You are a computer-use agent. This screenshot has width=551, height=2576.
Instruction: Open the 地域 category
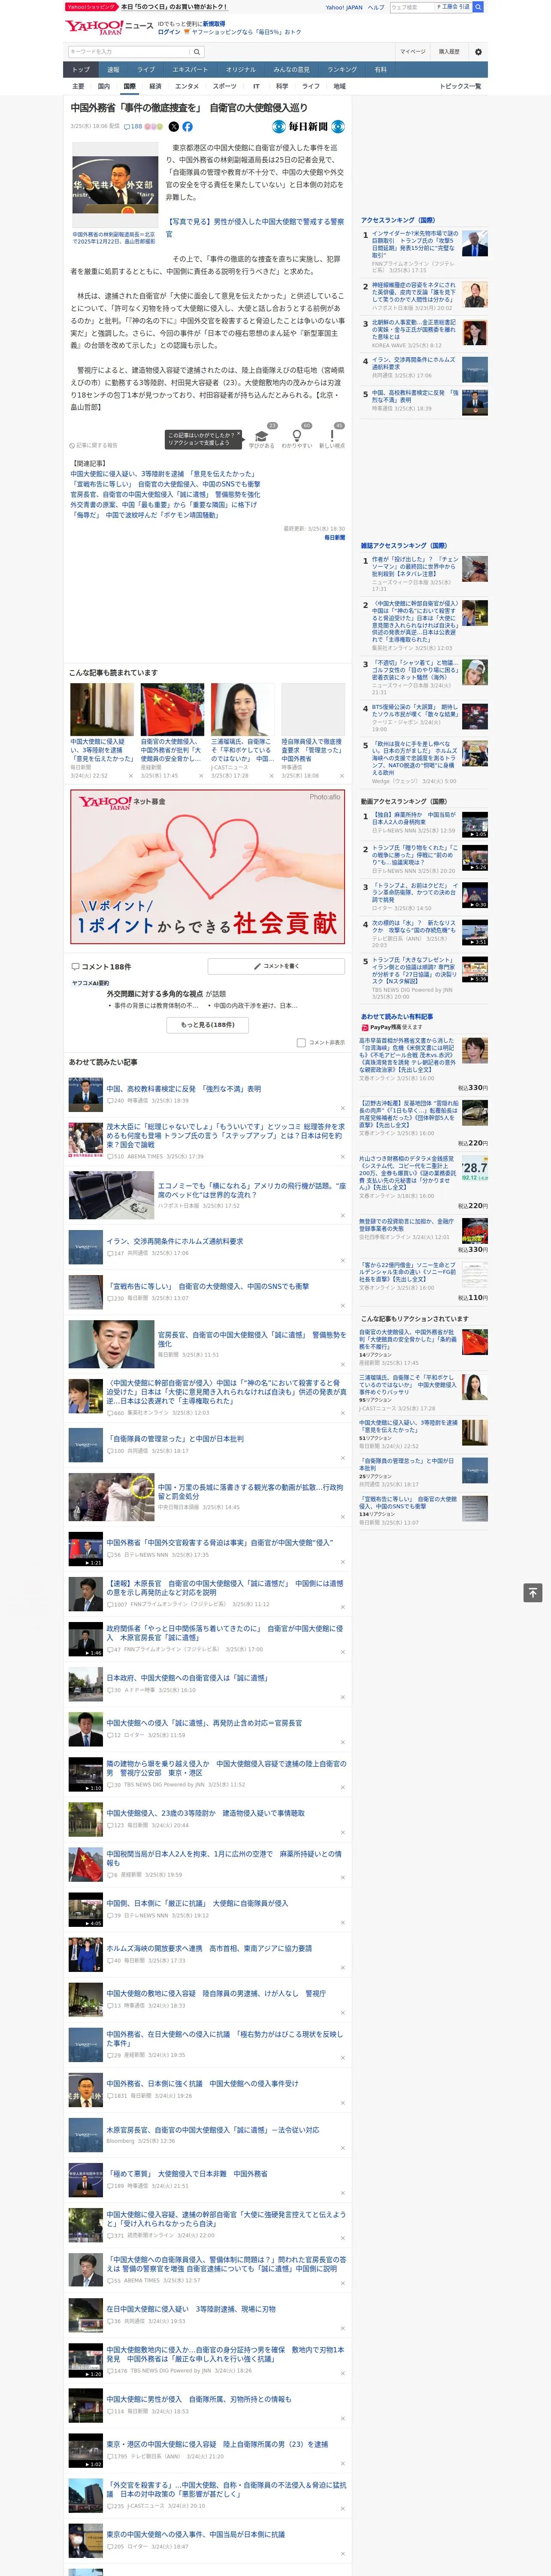click(x=340, y=86)
